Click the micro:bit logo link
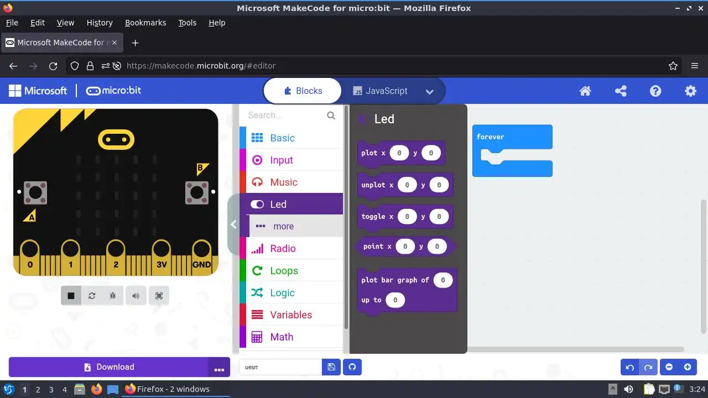 113,90
